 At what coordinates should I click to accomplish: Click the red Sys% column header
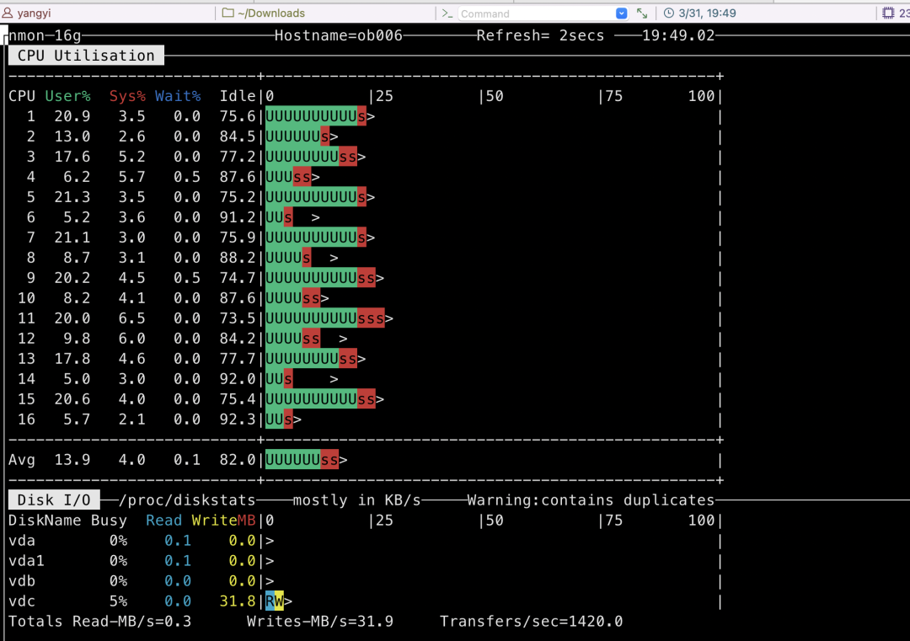[x=127, y=96]
